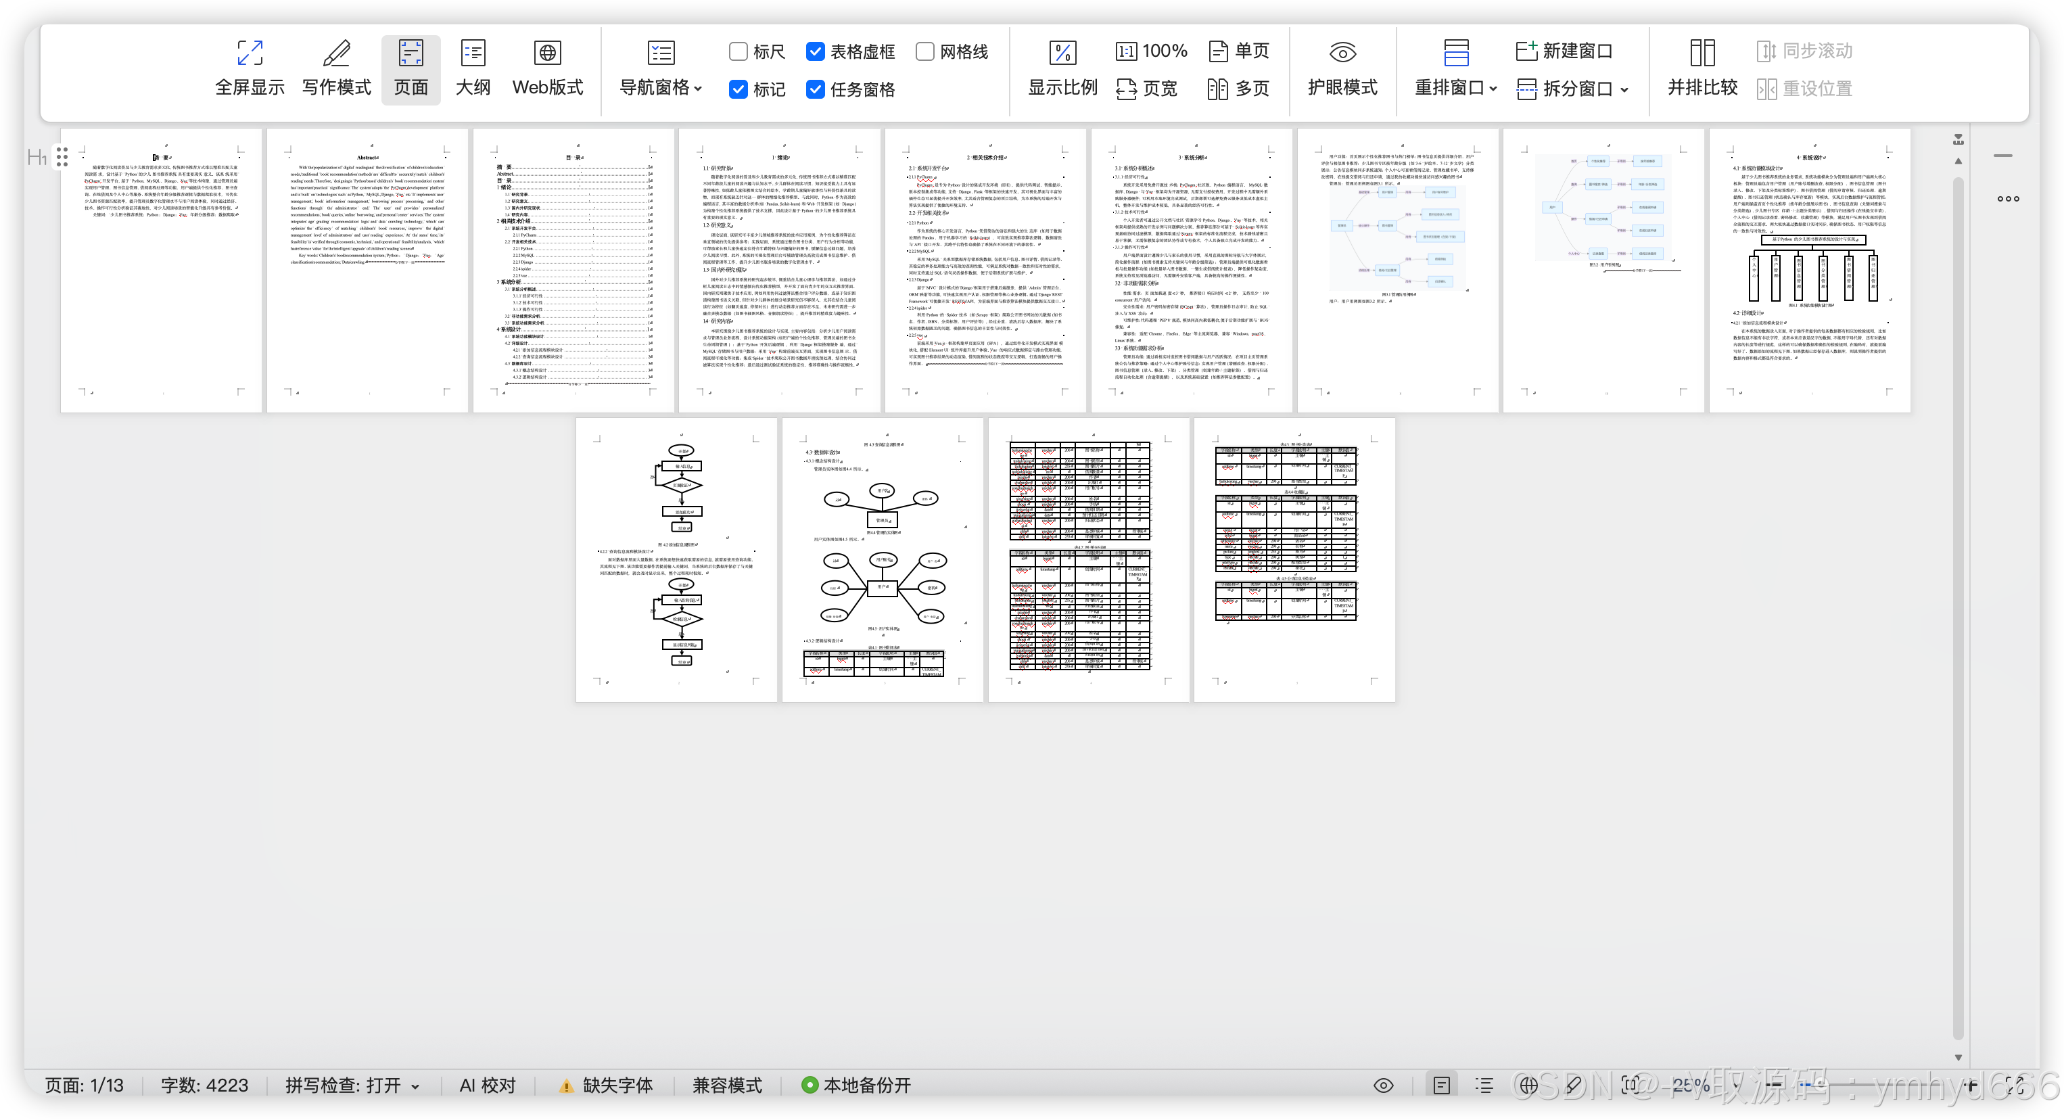This screenshot has height=1120, width=2064.
Task: Click the 并排比较 side-by-side compare icon
Action: (x=1702, y=53)
